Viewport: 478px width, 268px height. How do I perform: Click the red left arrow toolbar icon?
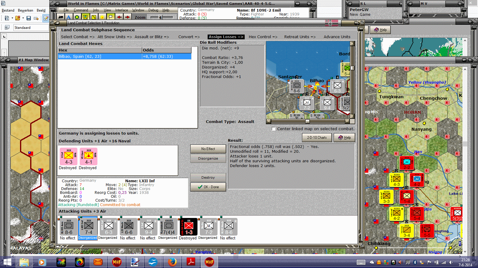[x=119, y=17]
